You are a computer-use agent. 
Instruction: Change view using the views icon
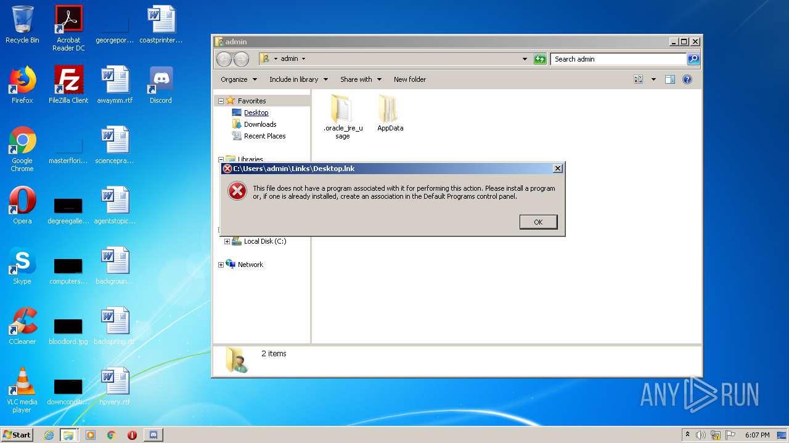pyautogui.click(x=639, y=79)
